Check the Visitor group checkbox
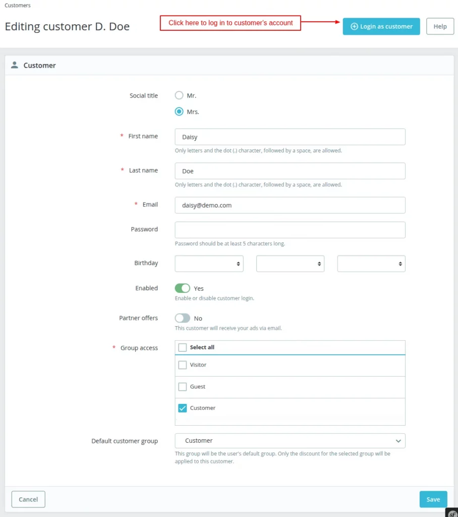This screenshot has width=458, height=517. click(x=182, y=365)
